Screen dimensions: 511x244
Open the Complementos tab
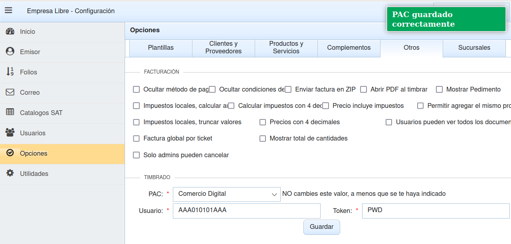pyautogui.click(x=349, y=48)
